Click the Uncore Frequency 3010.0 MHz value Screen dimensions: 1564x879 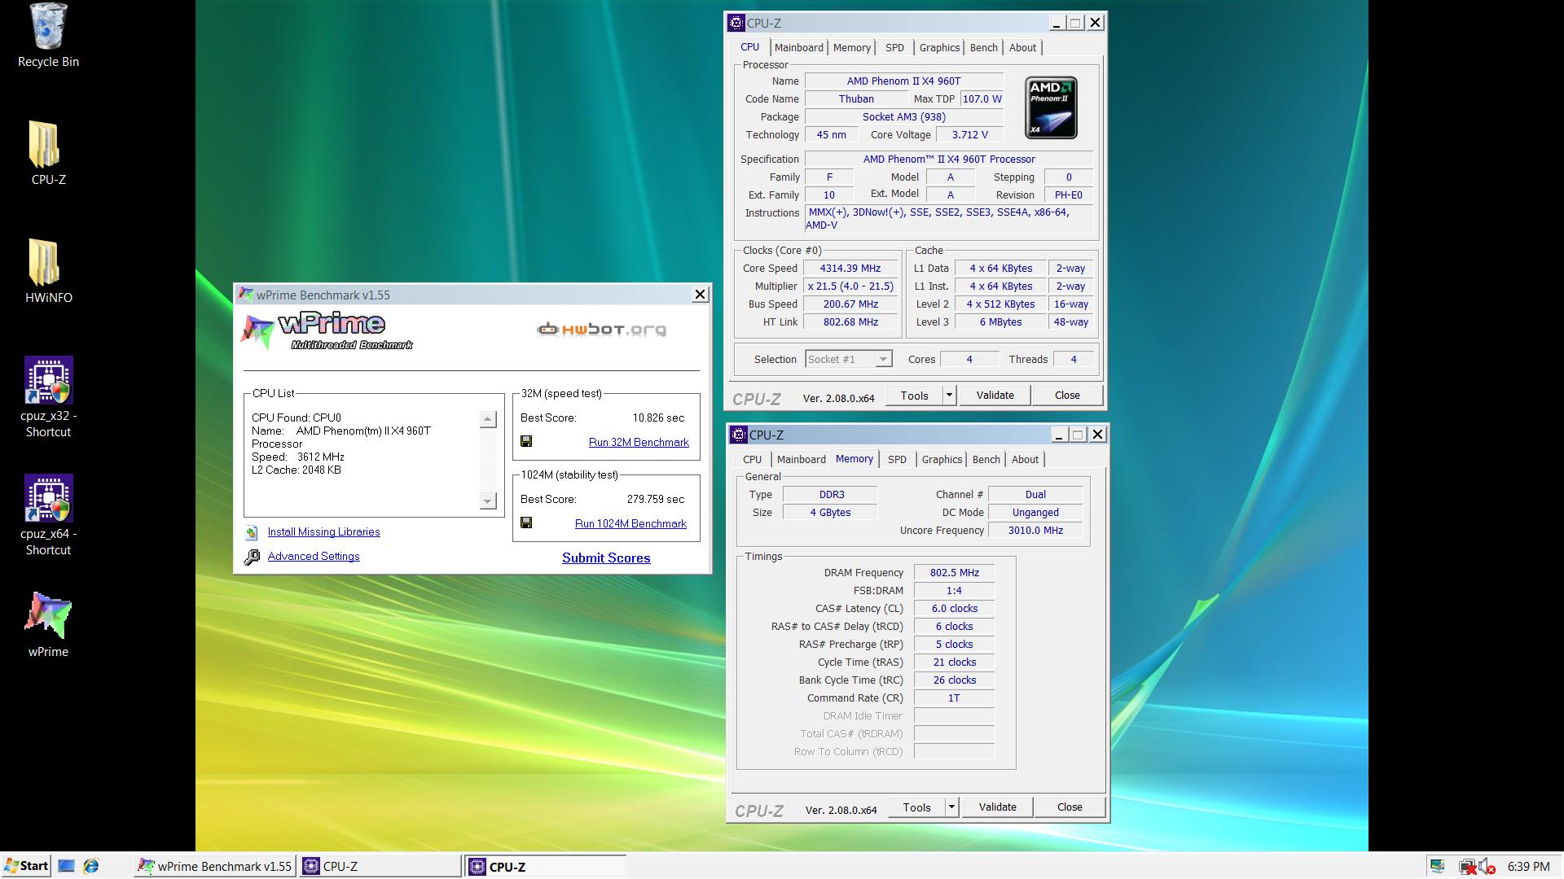(x=1035, y=531)
